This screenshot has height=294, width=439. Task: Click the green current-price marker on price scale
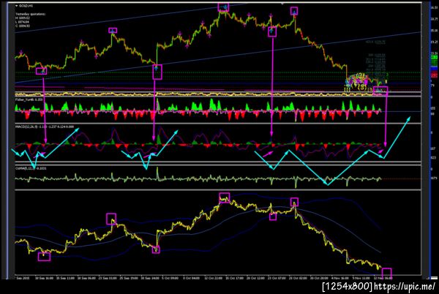(434, 57)
